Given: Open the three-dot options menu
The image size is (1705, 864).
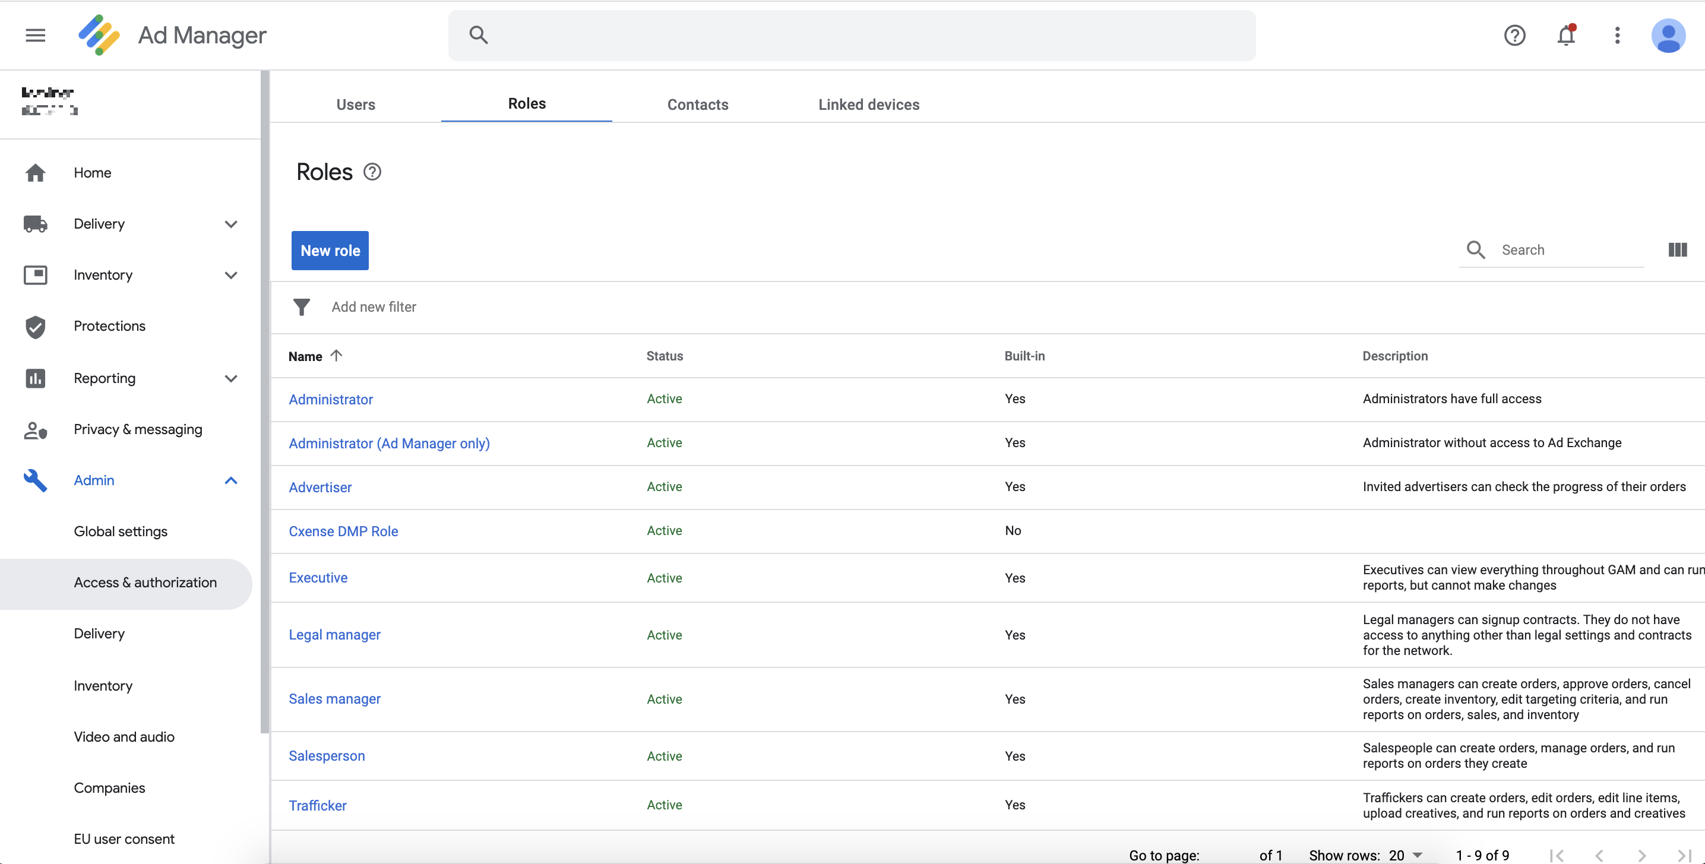Looking at the screenshot, I should point(1617,36).
